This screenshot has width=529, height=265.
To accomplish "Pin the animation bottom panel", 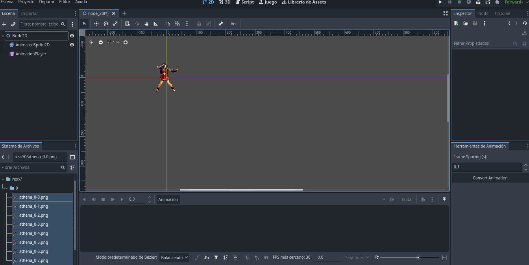I will (x=444, y=199).
